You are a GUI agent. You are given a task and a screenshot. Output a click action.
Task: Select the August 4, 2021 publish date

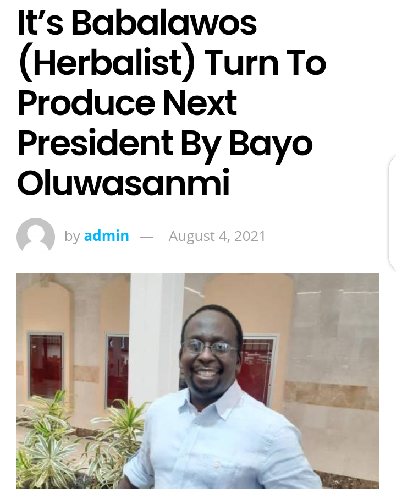tap(217, 236)
